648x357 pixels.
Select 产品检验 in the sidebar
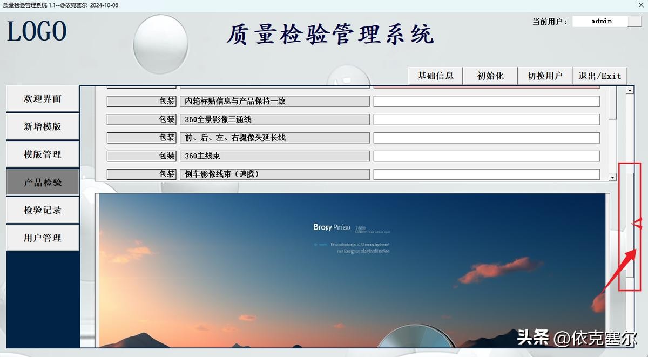[43, 183]
